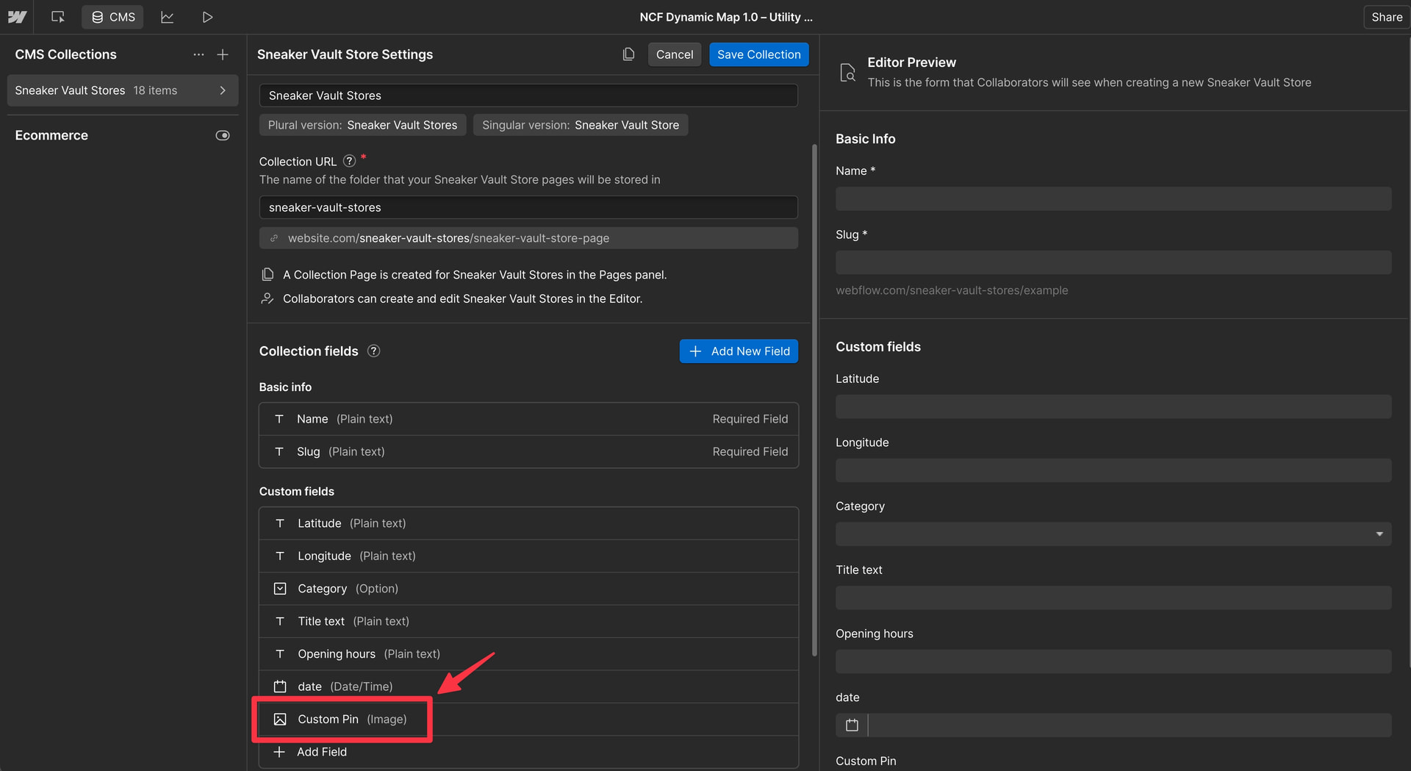
Task: Click the date field calendar icon
Action: [280, 686]
